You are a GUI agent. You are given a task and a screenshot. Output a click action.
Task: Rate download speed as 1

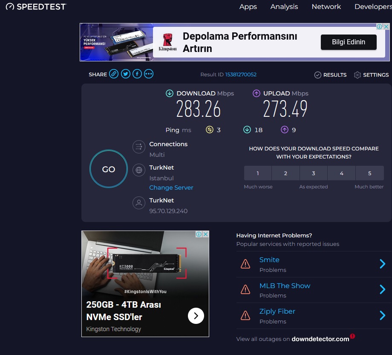258,173
